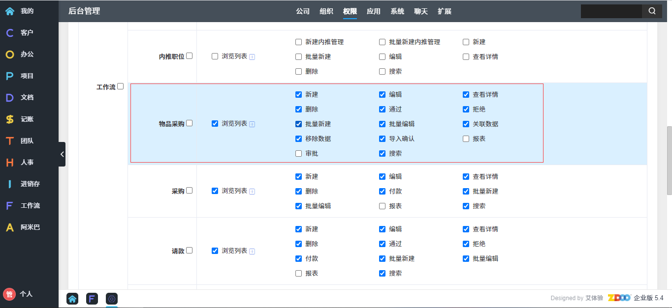Enable the 审批 checkbox for 物品采购
672x308 pixels.
click(298, 153)
